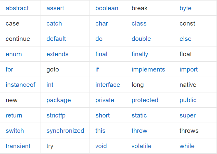
Task: Open the implements keyword link
Action: [148, 69]
